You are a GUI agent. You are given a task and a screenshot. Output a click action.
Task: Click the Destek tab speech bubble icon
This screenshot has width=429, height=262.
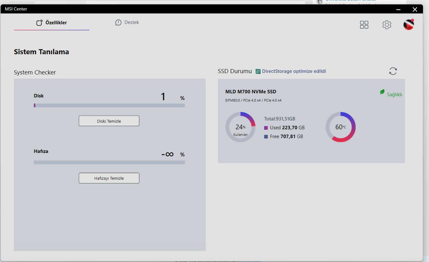(118, 22)
